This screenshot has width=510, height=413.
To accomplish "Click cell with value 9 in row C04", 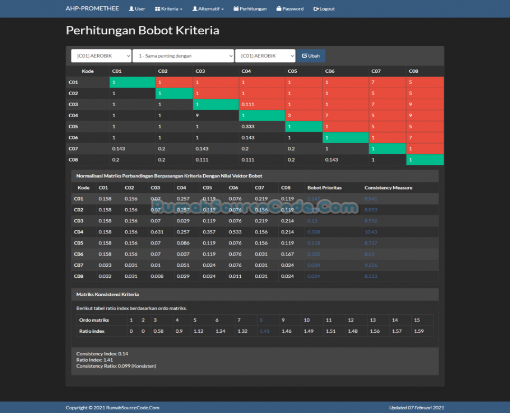I will 197,116.
